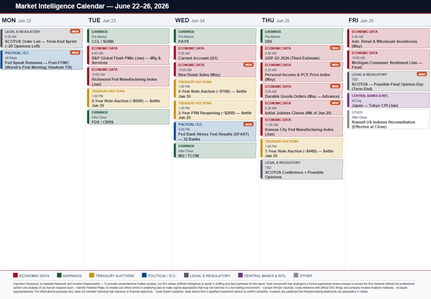
Task: Click the HIGH badge on SCOTUS Order List
Action: pyautogui.click(x=75, y=32)
